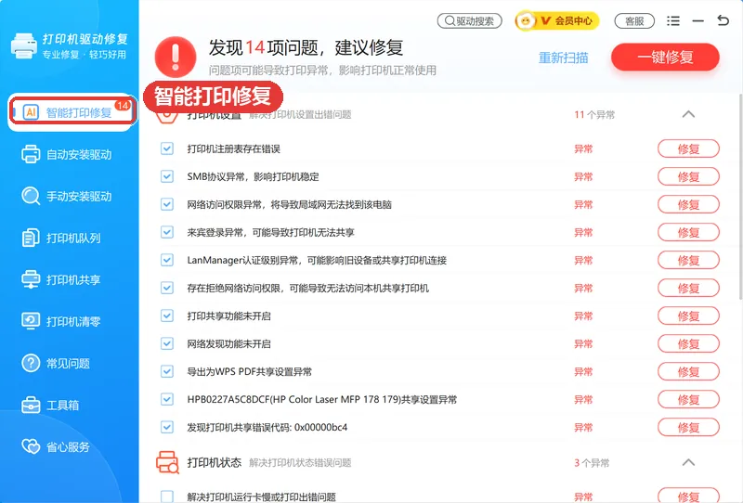The image size is (743, 503).
Task: Click 修复 for 存在拒绝网络访问权限
Action: coord(688,288)
